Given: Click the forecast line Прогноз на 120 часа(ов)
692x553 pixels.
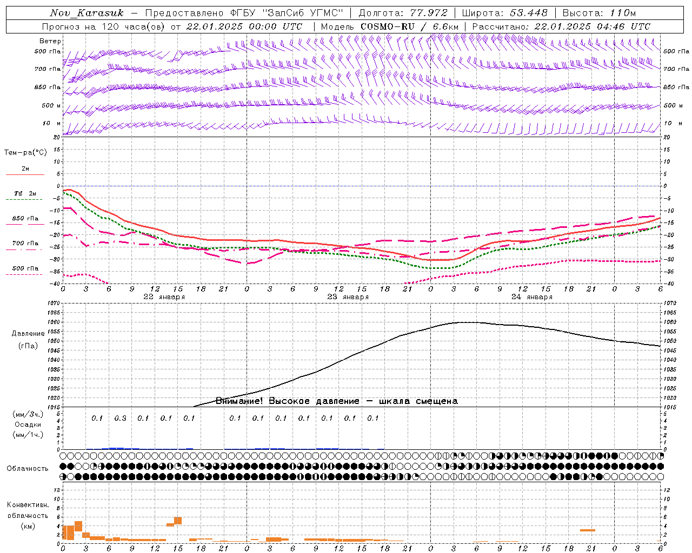Looking at the screenshot, I should coord(104,26).
